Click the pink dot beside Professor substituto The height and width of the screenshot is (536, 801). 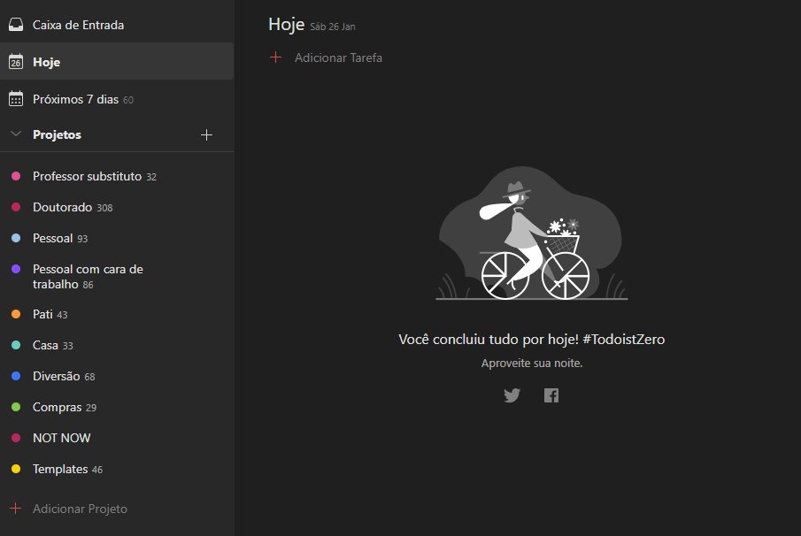(x=16, y=176)
